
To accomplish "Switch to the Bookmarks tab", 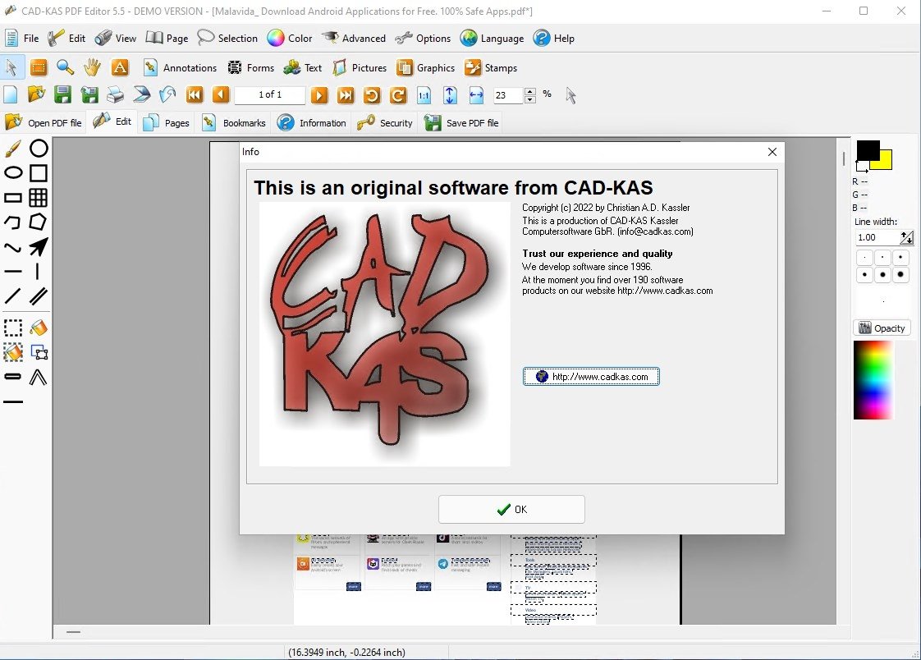I will pyautogui.click(x=234, y=122).
